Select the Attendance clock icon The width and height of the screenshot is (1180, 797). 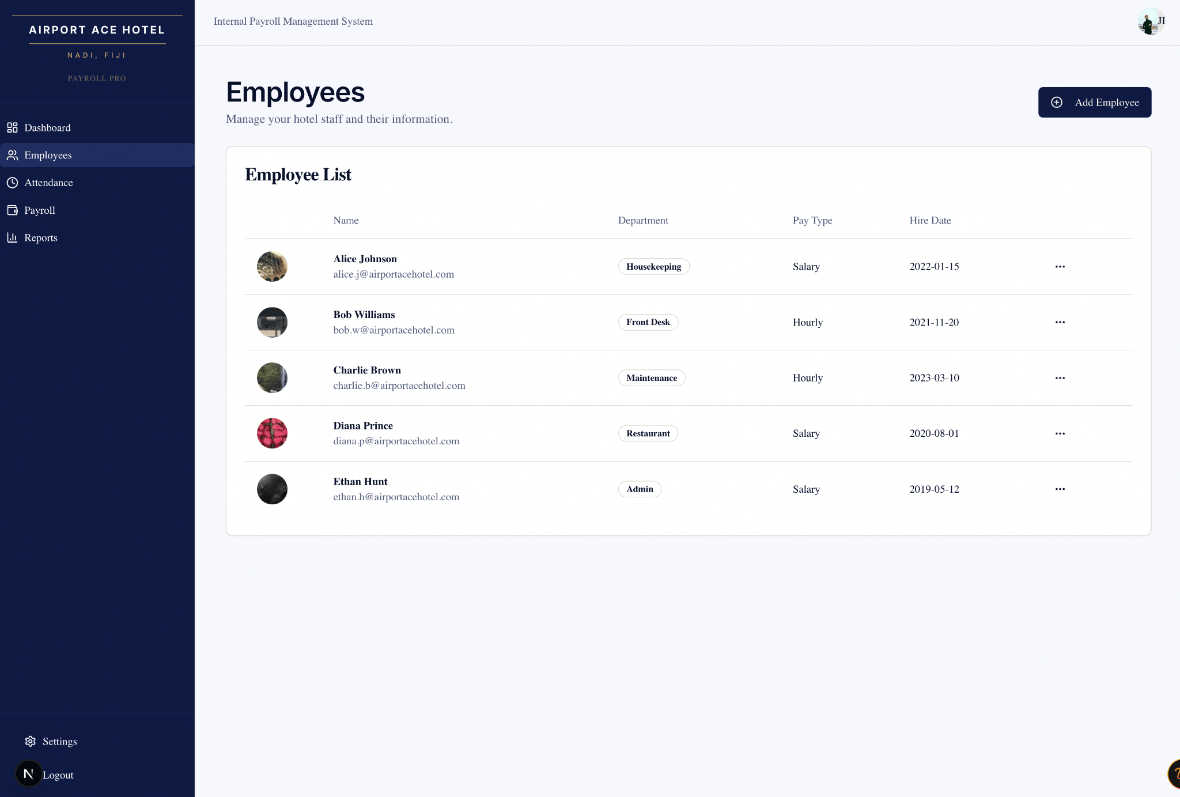[x=12, y=183]
